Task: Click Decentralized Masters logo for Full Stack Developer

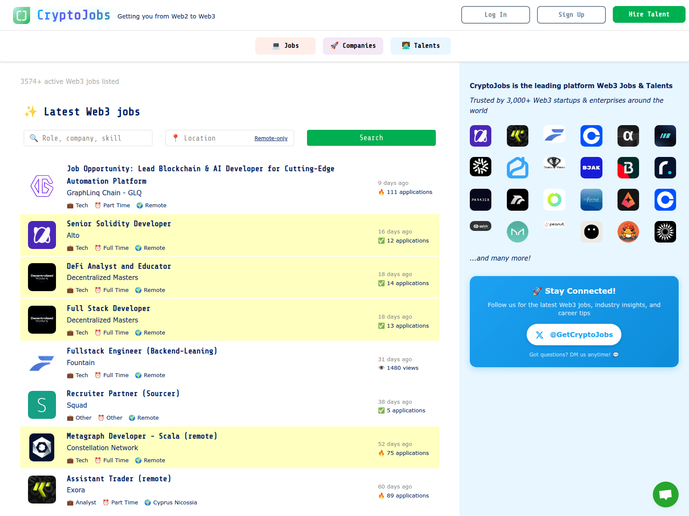Action: pos(42,319)
